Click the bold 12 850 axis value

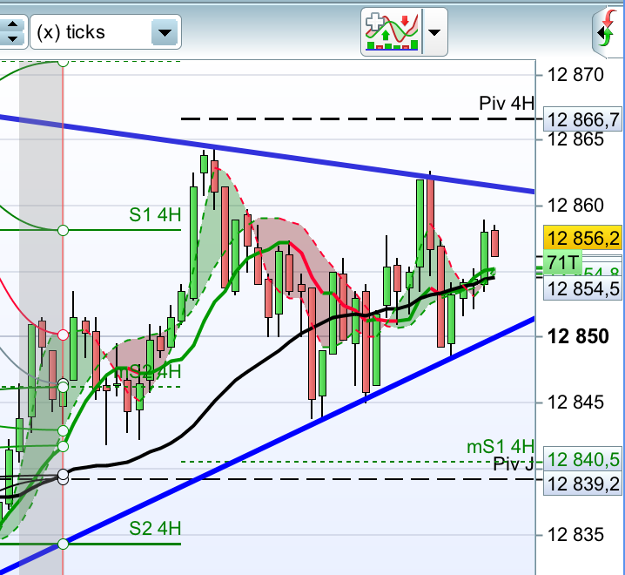[578, 336]
